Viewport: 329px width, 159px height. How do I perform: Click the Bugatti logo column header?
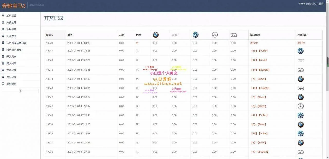tap(234, 35)
